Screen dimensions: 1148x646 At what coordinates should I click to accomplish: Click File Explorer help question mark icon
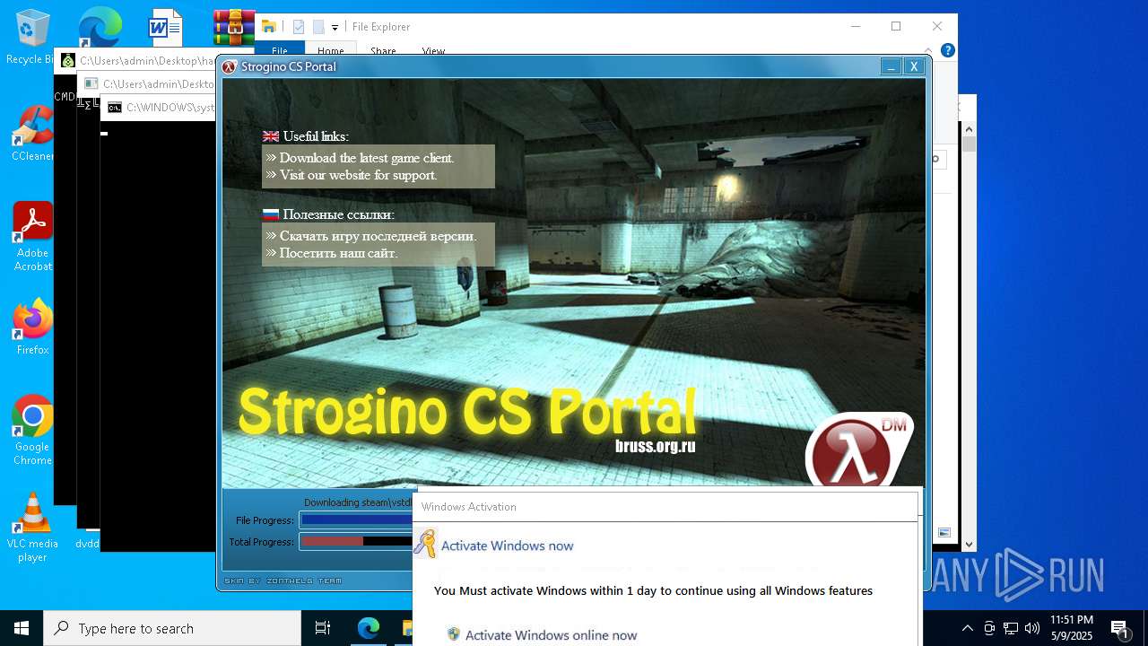(948, 50)
